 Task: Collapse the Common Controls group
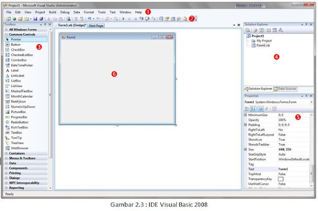pyautogui.click(x=6, y=34)
